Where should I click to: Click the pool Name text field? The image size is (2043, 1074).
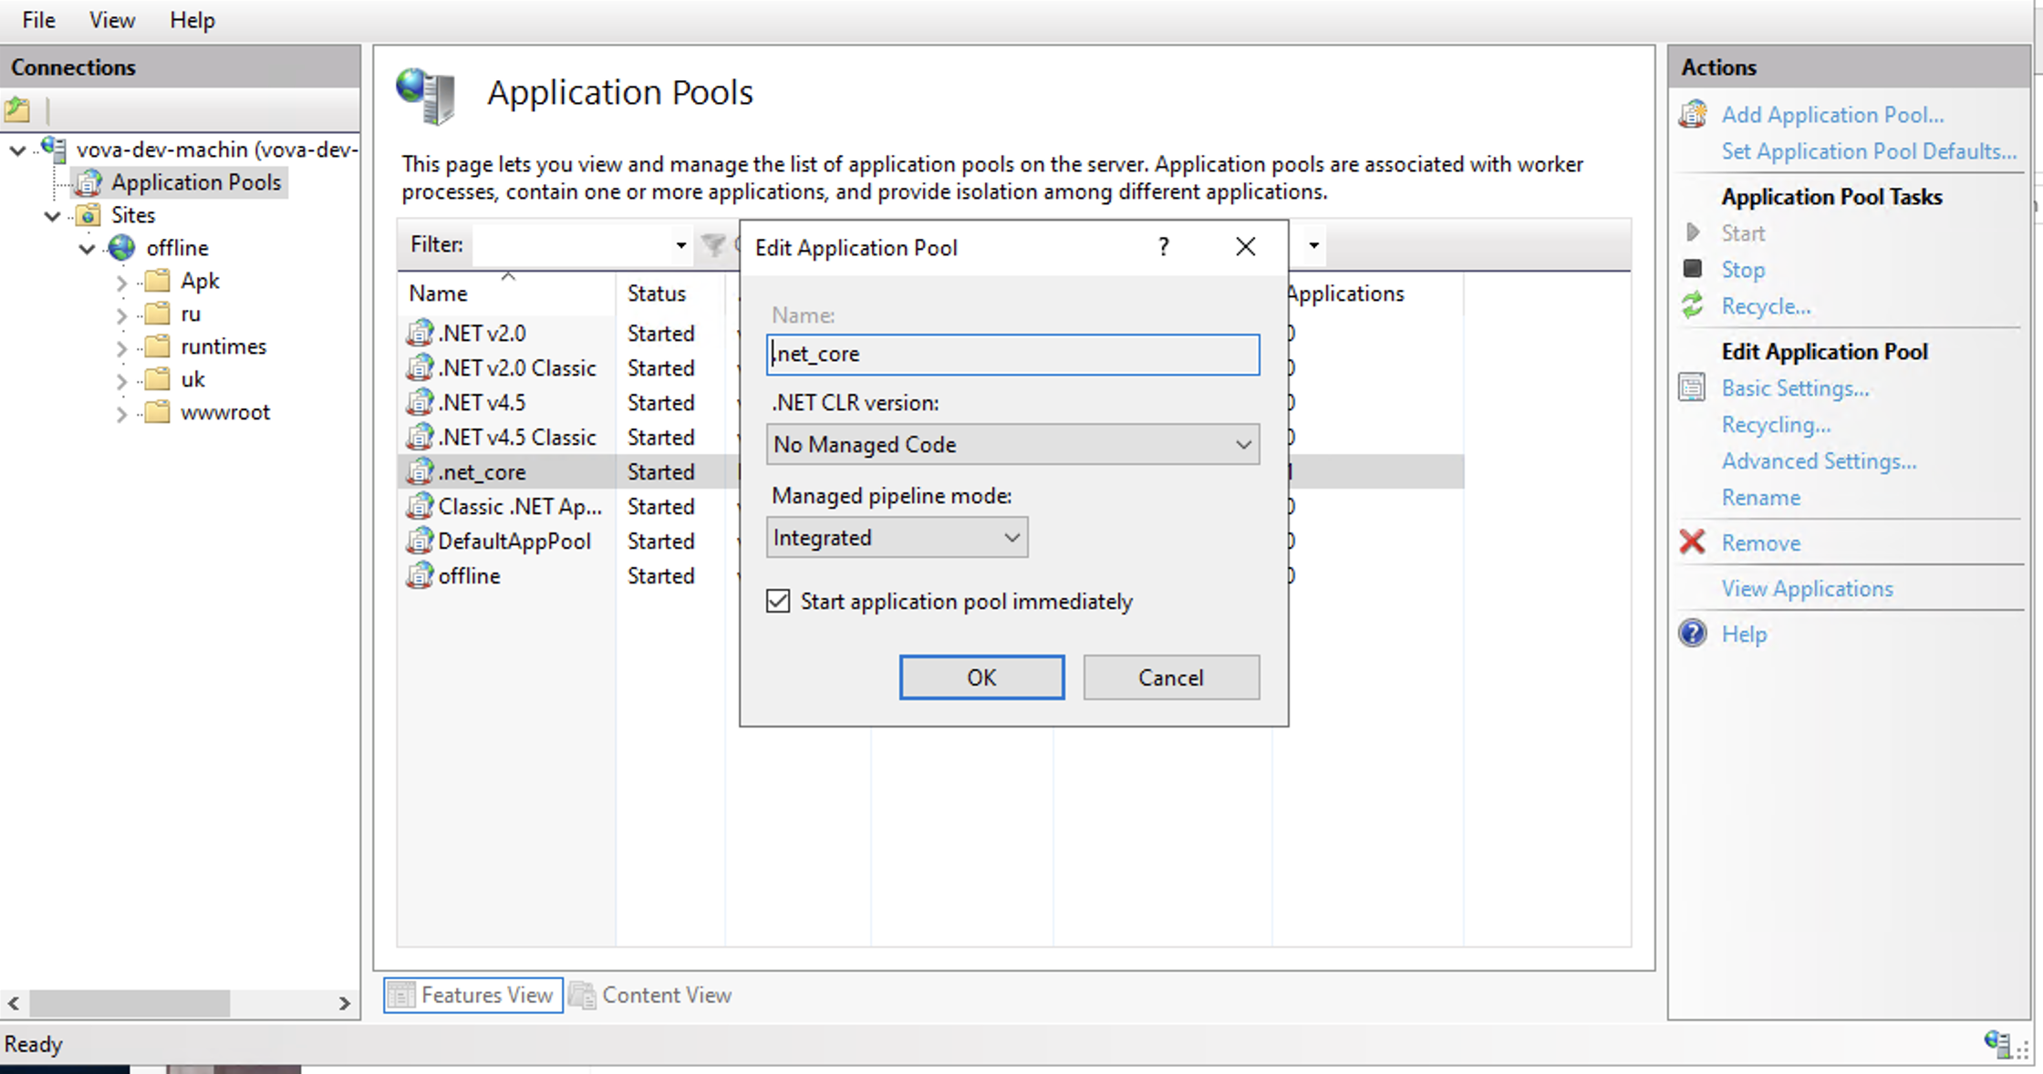pyautogui.click(x=1012, y=355)
